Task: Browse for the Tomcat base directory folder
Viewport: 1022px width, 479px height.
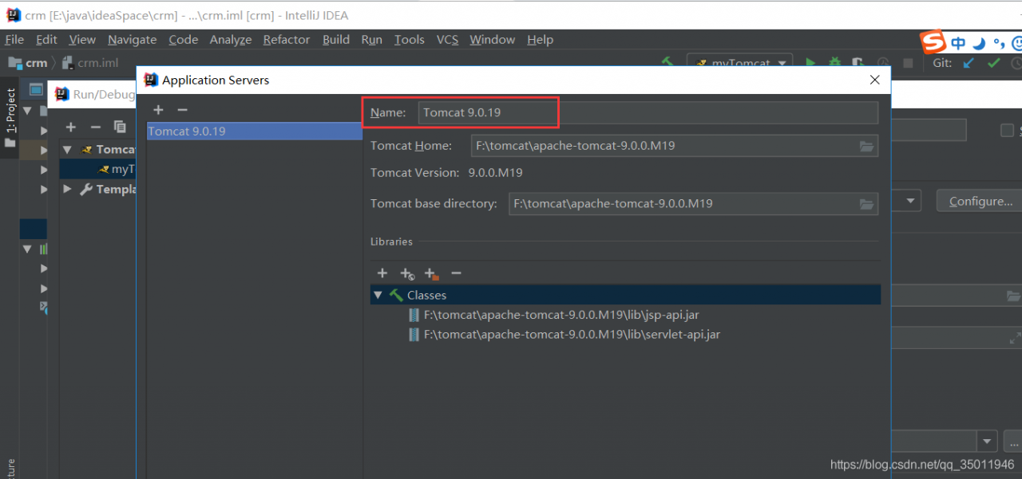Action: pyautogui.click(x=866, y=204)
